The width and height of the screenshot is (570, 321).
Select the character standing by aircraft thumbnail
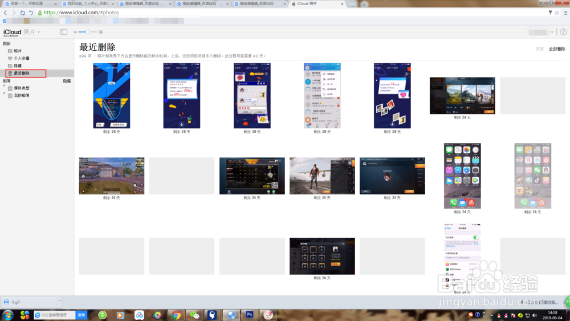tap(322, 176)
